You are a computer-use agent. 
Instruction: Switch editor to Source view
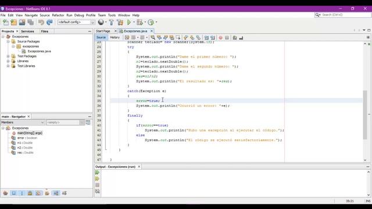click(x=101, y=37)
